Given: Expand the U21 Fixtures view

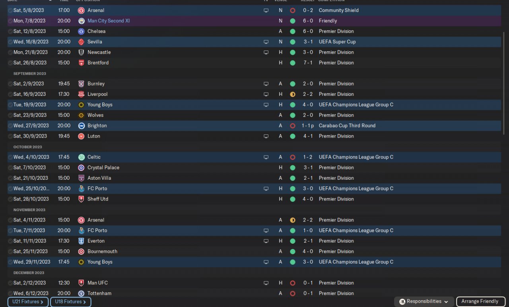Looking at the screenshot, I should click(x=28, y=302).
